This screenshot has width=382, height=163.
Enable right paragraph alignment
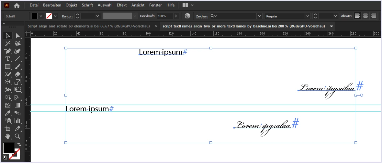(373, 16)
